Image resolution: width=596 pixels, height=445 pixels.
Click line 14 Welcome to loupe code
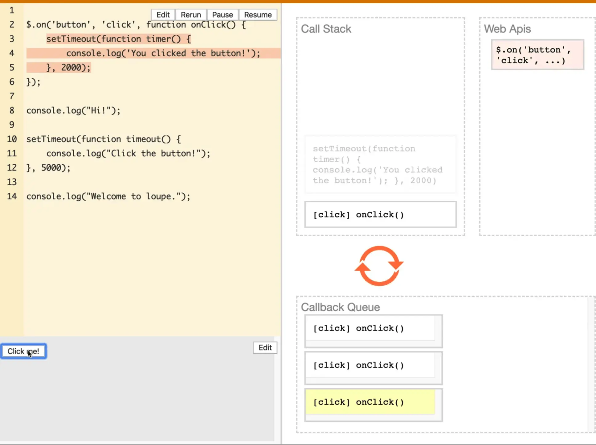[x=108, y=196]
